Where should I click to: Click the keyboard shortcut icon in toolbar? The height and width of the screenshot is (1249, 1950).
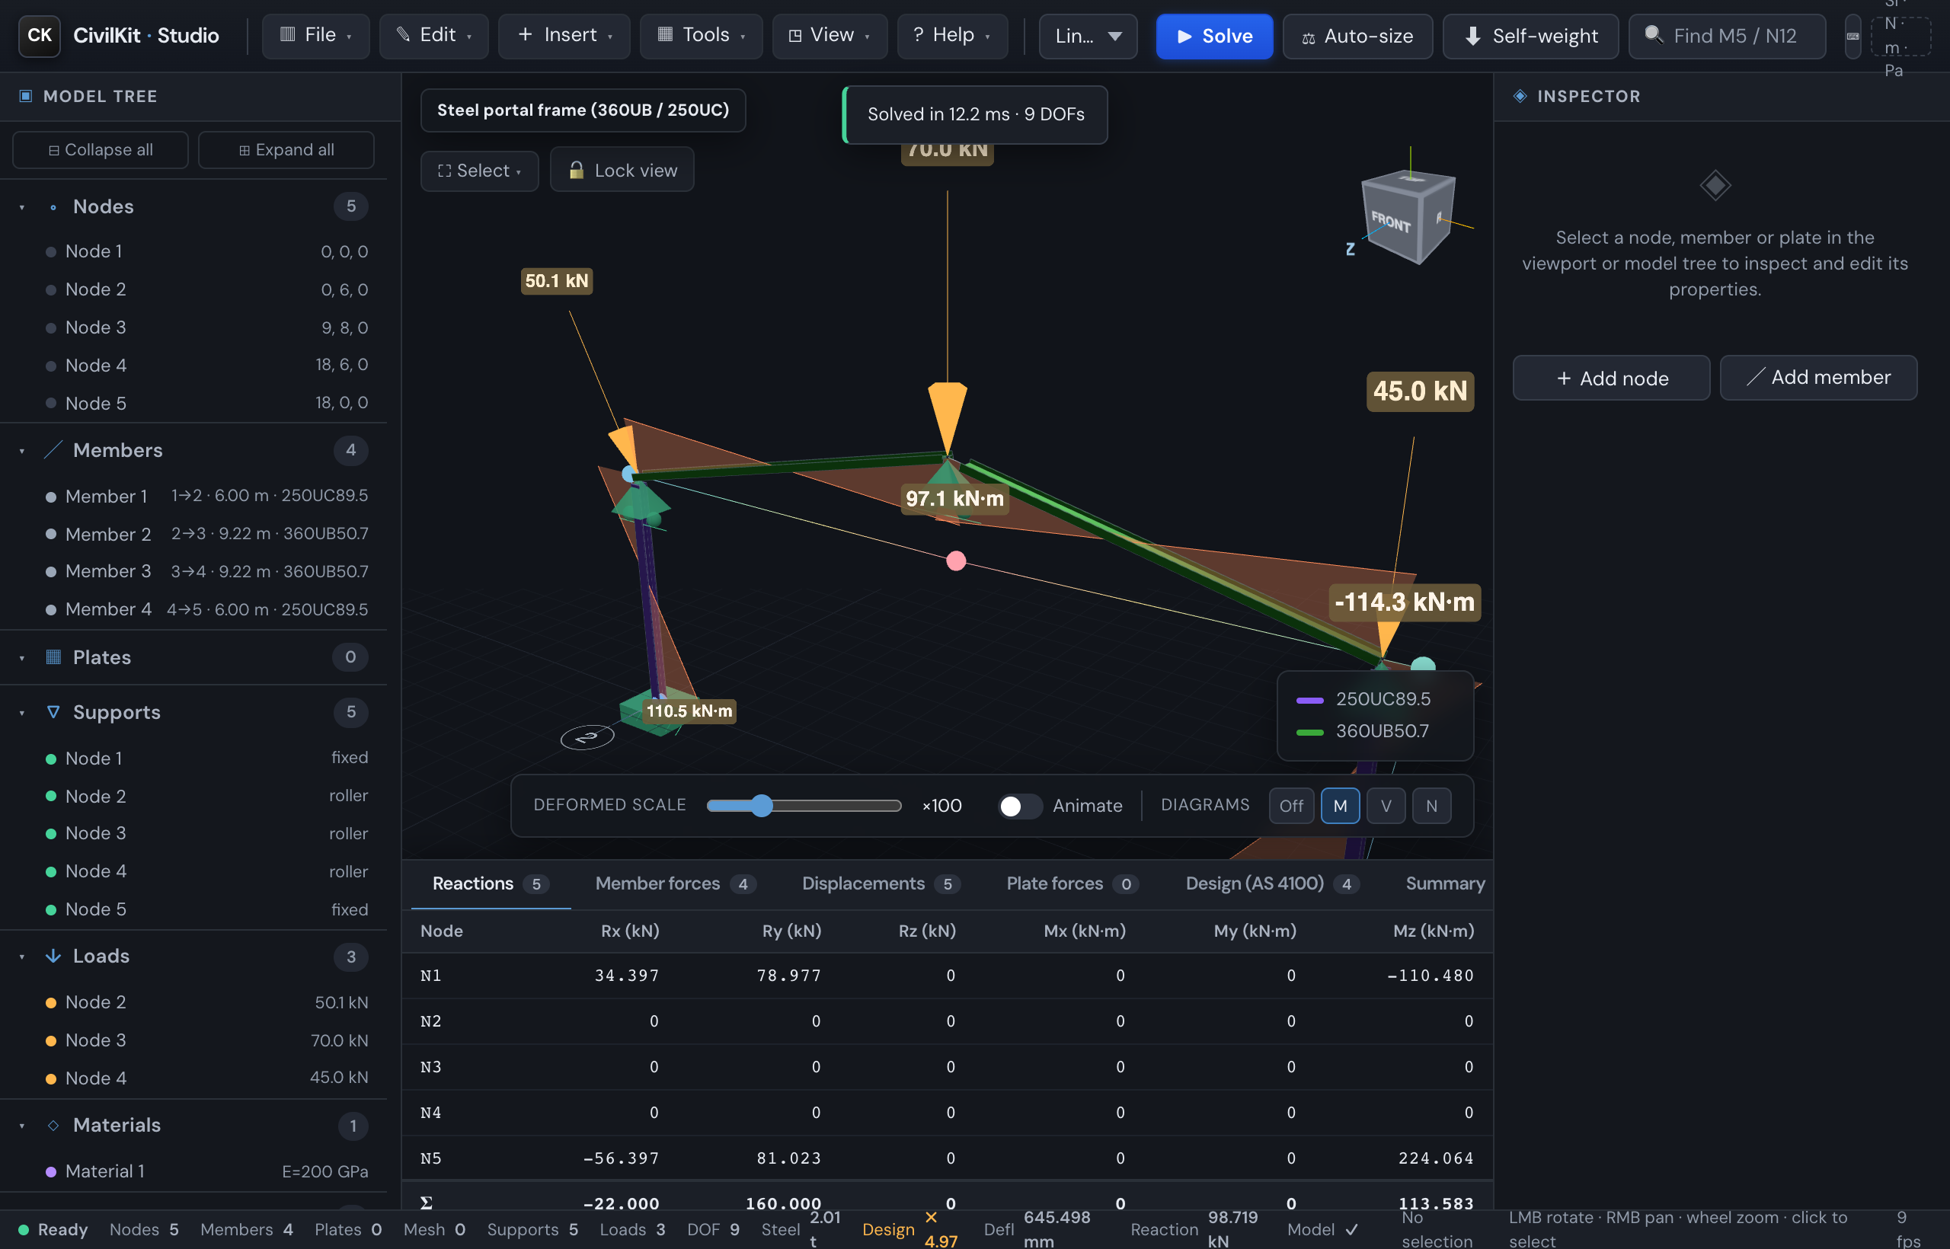click(1852, 37)
